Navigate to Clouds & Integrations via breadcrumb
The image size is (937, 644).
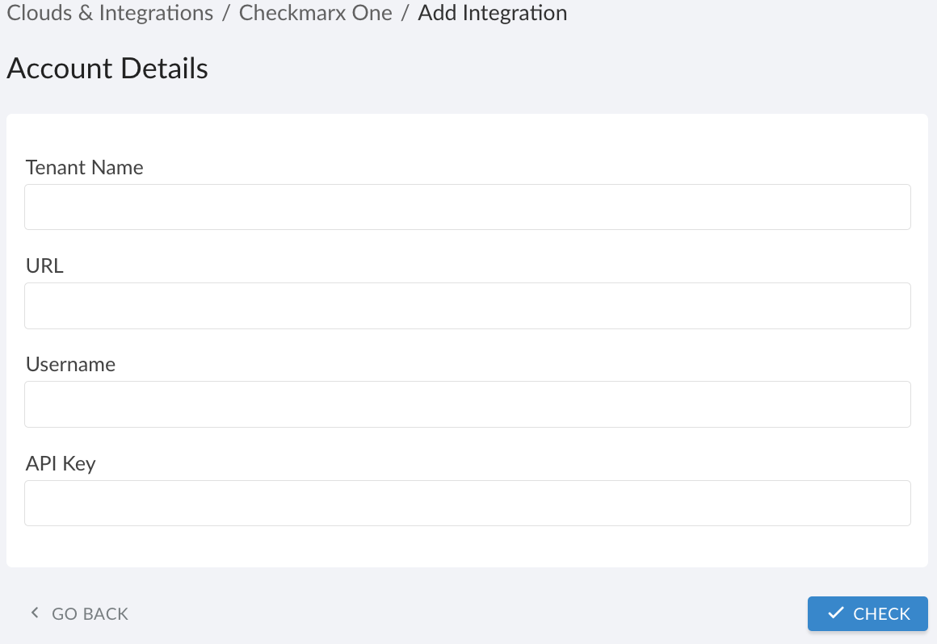[x=109, y=13]
